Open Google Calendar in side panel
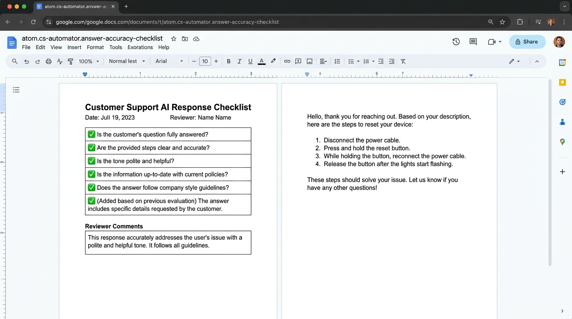The width and height of the screenshot is (572, 319). (562, 63)
